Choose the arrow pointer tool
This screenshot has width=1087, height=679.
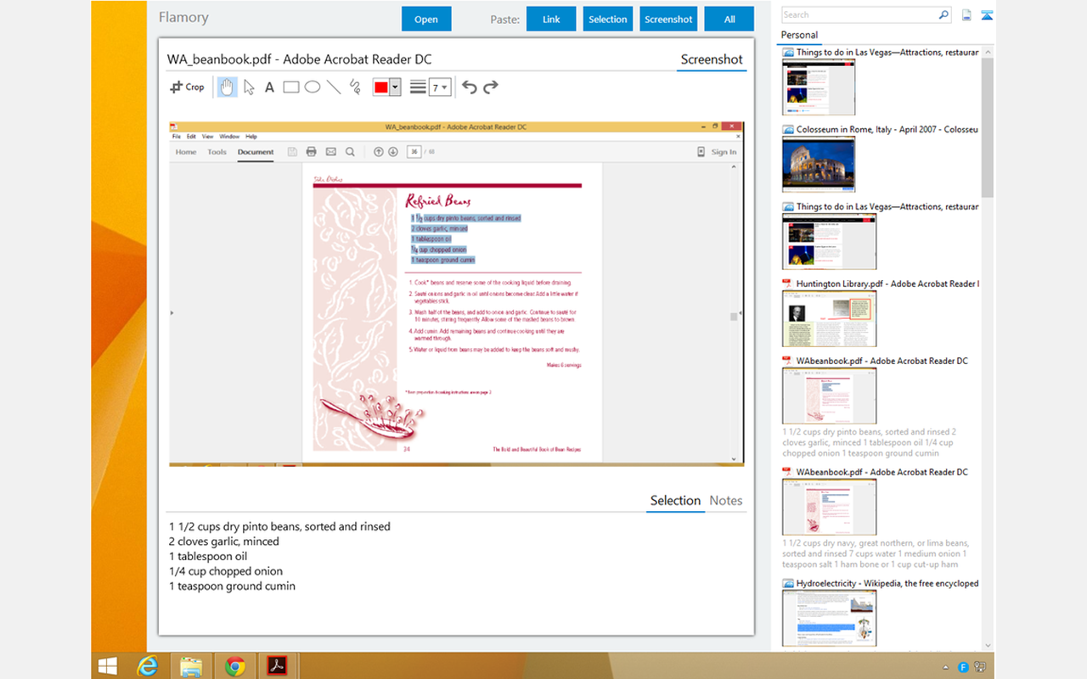click(x=249, y=87)
